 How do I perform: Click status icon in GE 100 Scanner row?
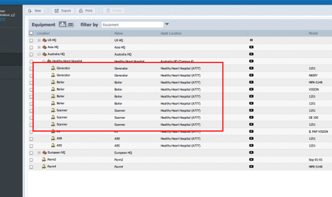point(251,117)
